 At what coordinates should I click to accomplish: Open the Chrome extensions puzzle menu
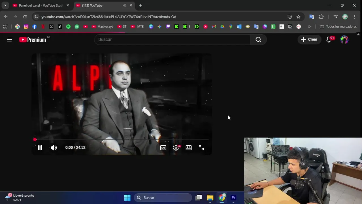click(321, 17)
